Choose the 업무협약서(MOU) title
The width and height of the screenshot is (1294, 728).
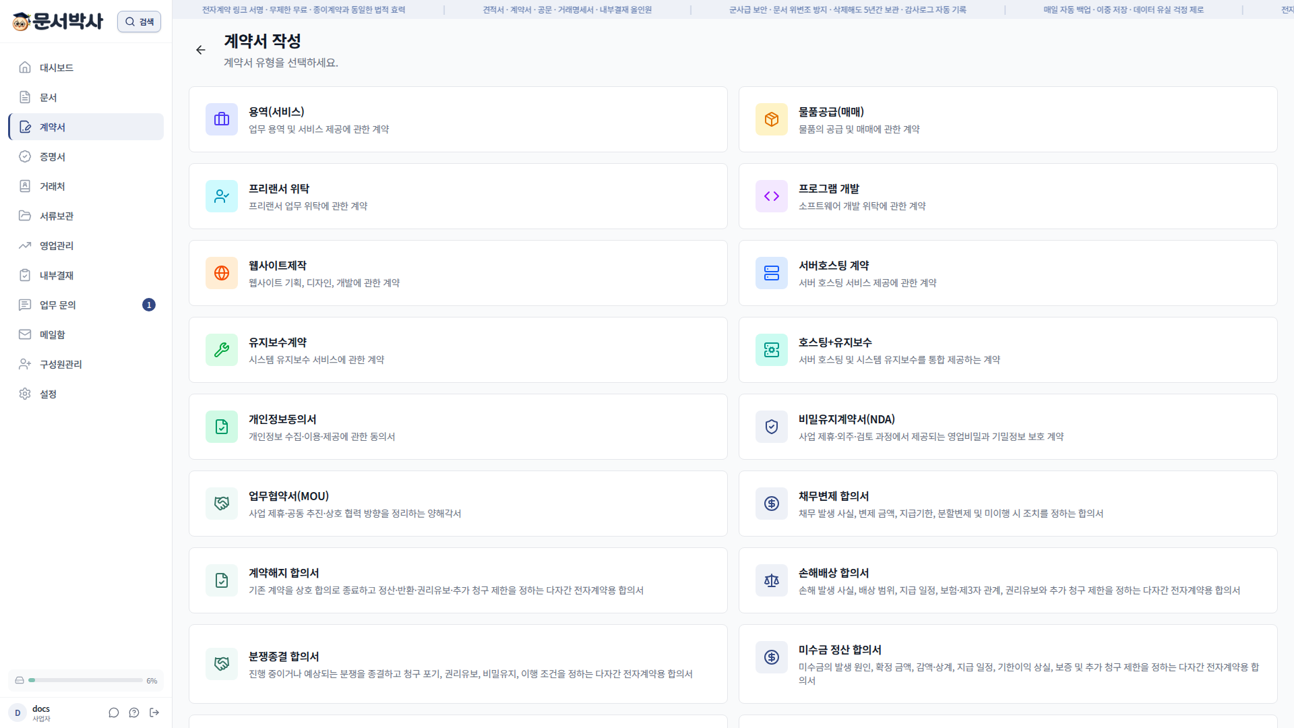tap(288, 496)
